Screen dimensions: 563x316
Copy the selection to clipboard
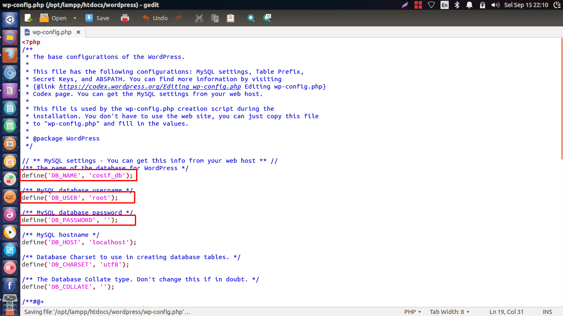214,18
